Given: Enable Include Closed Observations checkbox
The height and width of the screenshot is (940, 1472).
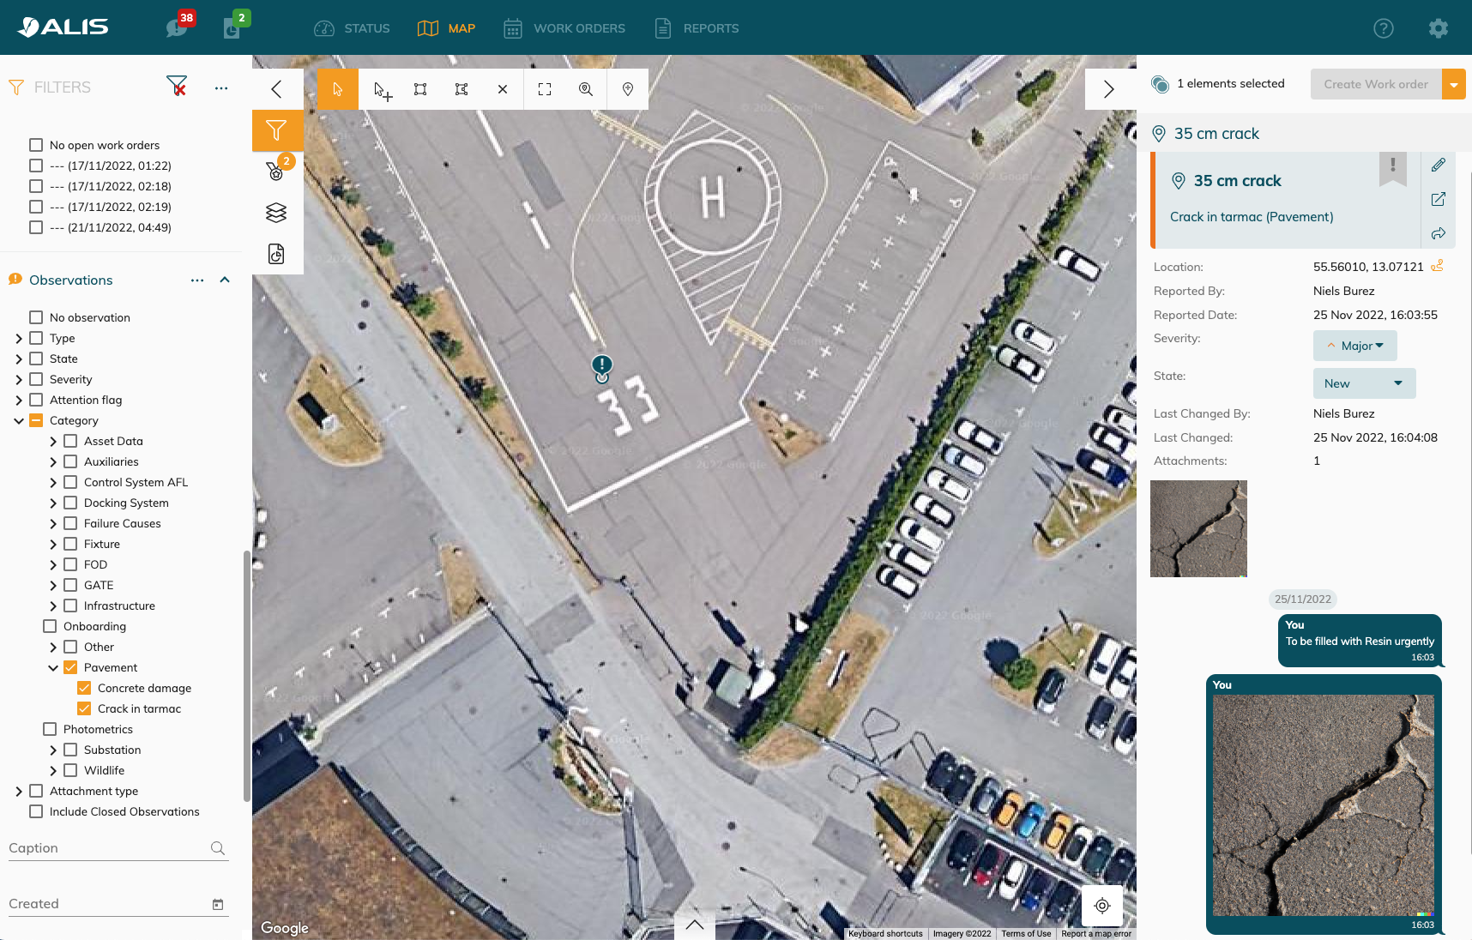Looking at the screenshot, I should click(x=36, y=811).
